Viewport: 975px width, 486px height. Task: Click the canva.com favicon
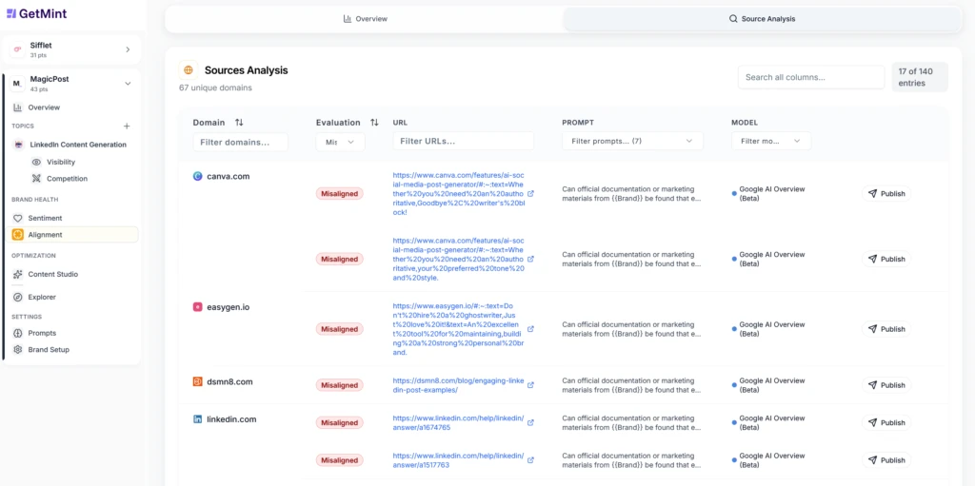(198, 177)
